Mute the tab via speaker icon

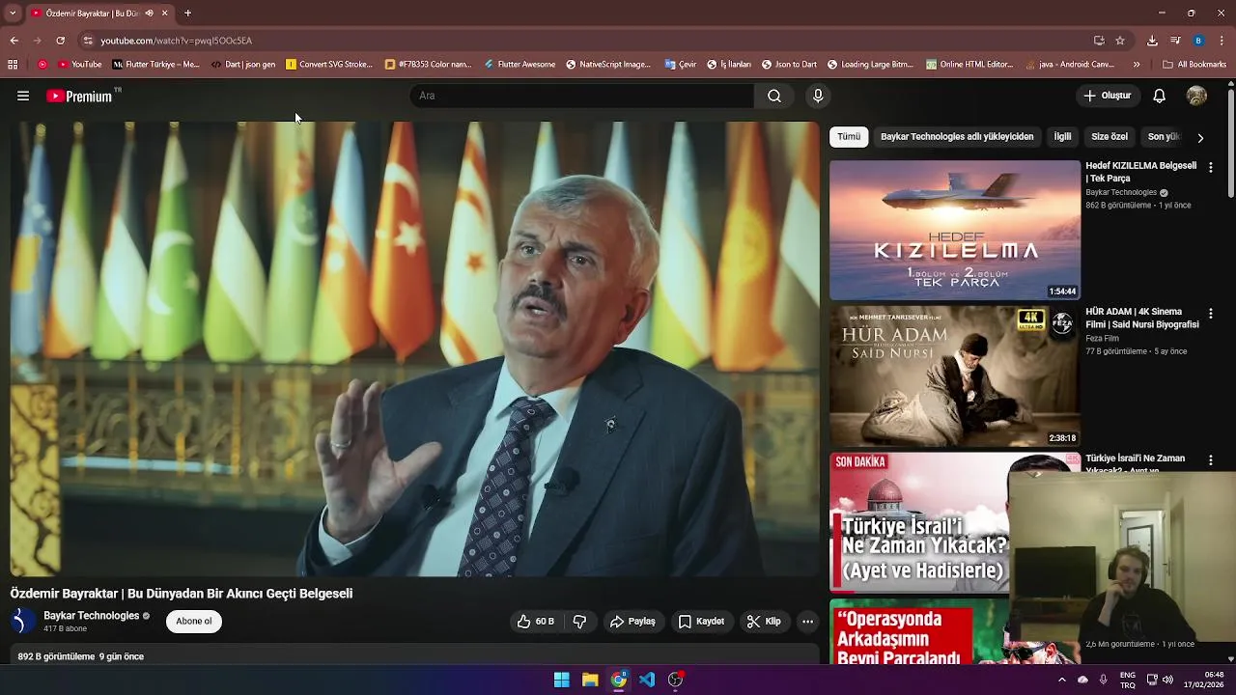point(149,14)
